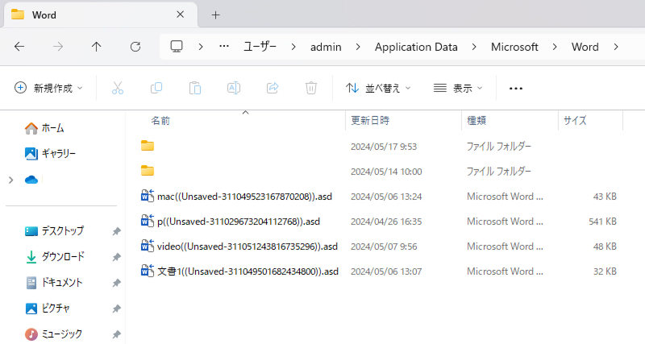Image resolution: width=645 pixels, height=344 pixels.
Task: Click the Paste clipboard icon
Action: (x=195, y=88)
